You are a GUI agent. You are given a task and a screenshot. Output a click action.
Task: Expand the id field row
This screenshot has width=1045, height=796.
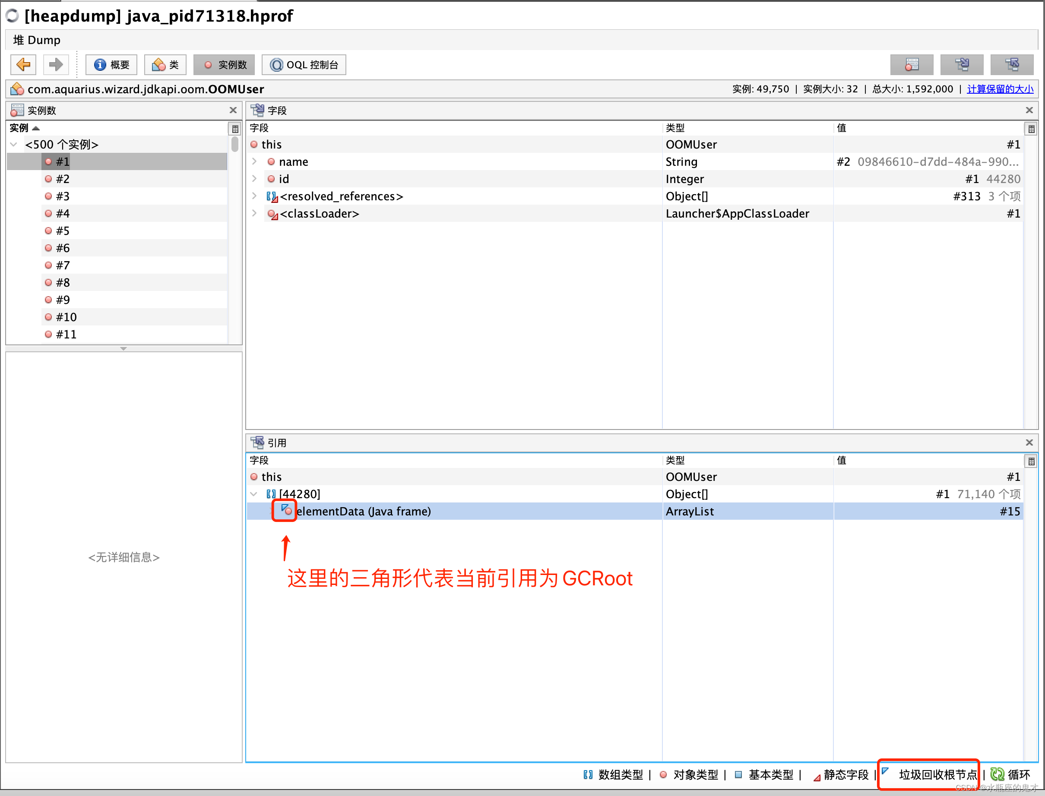254,179
